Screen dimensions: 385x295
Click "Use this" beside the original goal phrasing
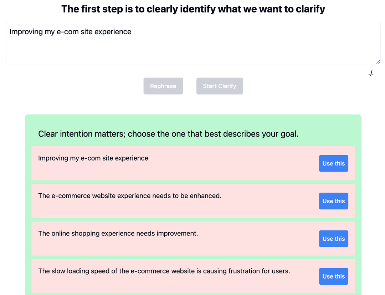333,163
